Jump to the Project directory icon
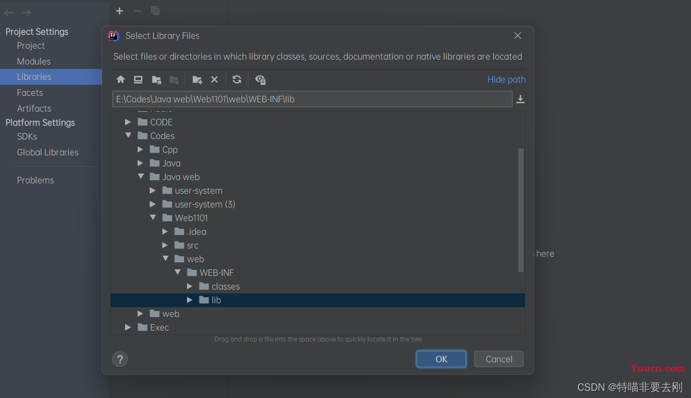 156,79
